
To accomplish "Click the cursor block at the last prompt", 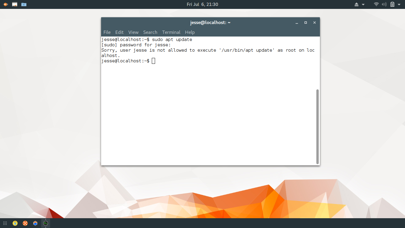I will coord(153,61).
